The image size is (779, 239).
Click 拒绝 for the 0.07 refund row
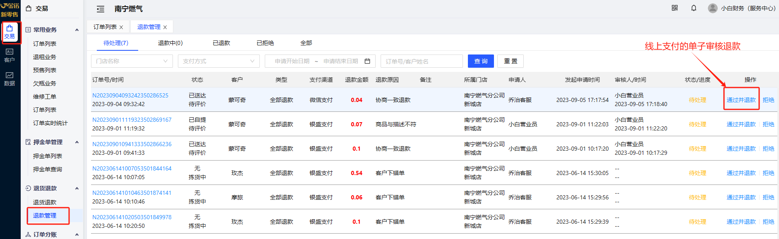pos(768,124)
